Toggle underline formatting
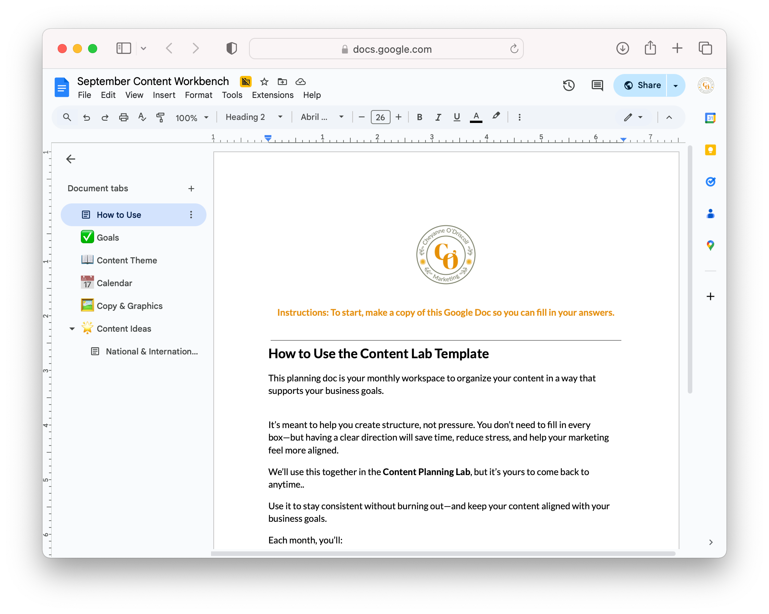The image size is (769, 614). [x=457, y=117]
